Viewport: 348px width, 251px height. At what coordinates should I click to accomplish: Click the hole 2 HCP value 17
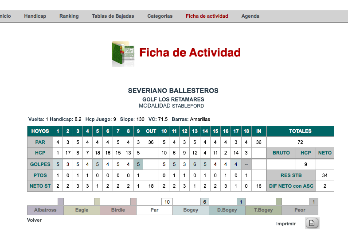pyautogui.click(x=68, y=153)
